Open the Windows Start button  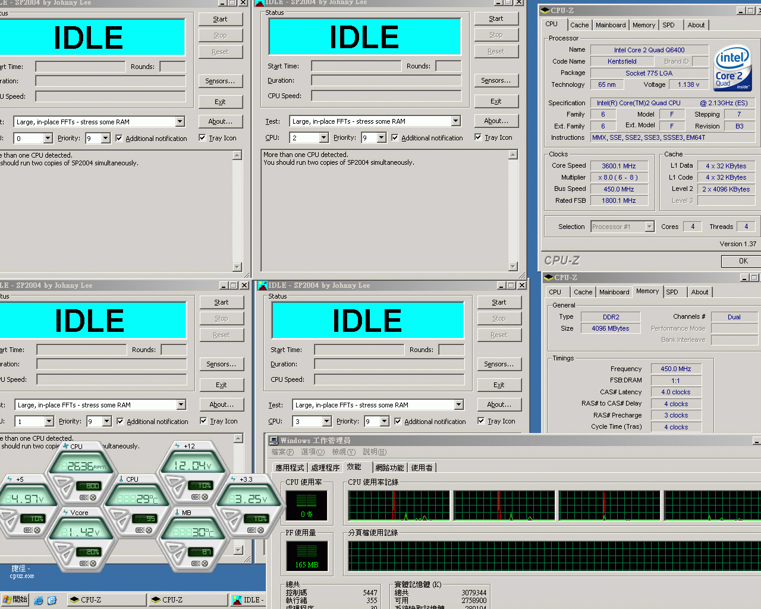point(15,599)
